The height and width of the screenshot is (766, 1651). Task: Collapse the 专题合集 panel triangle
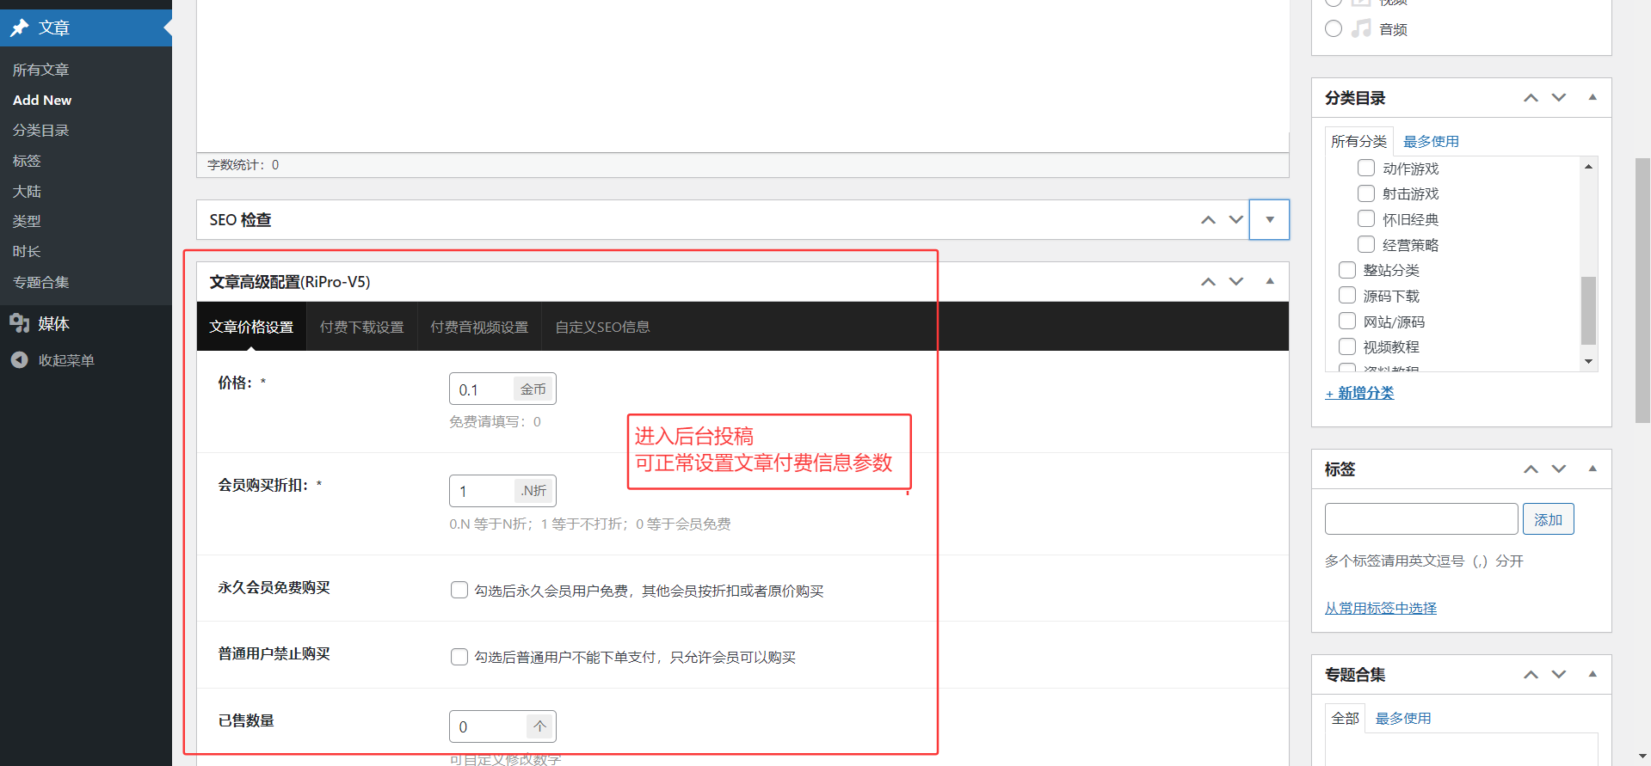tap(1592, 675)
